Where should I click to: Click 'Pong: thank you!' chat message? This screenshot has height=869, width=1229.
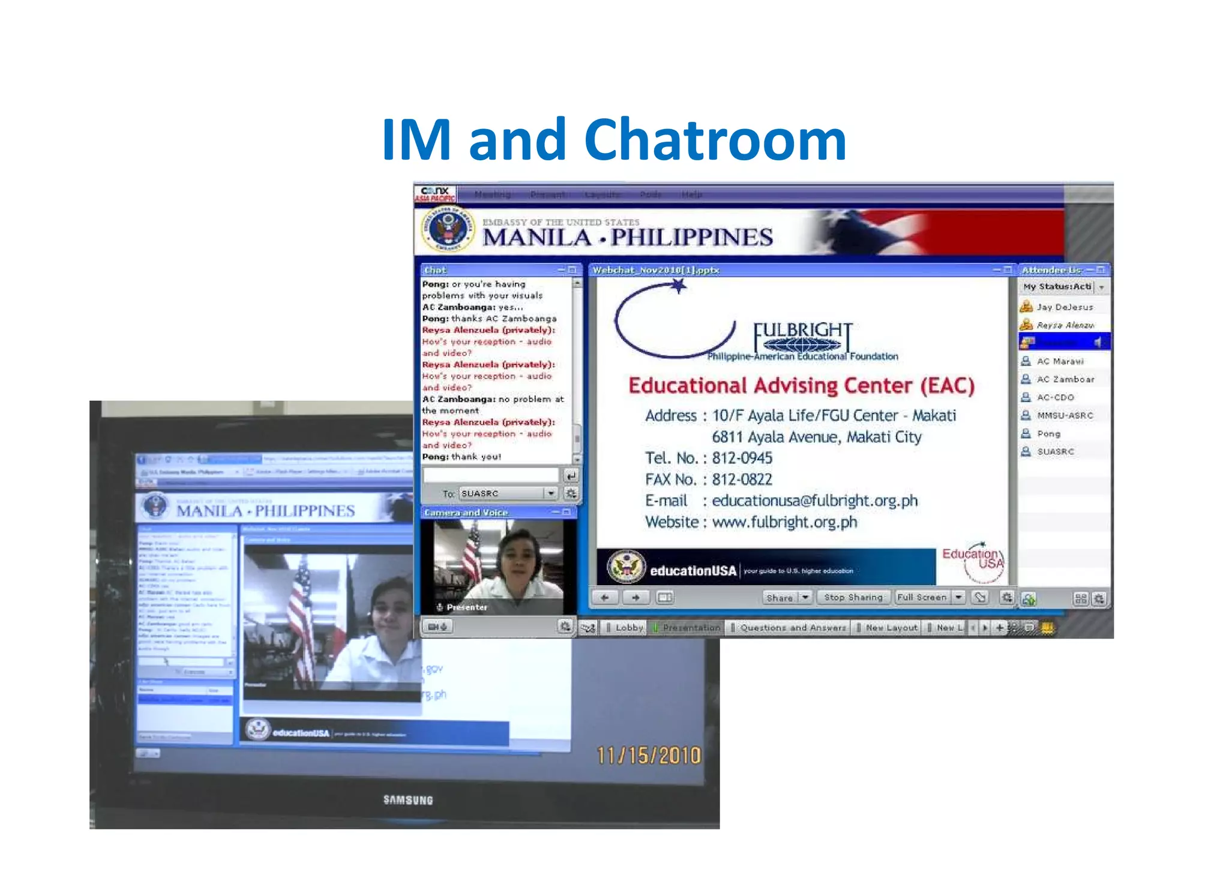[x=461, y=457]
